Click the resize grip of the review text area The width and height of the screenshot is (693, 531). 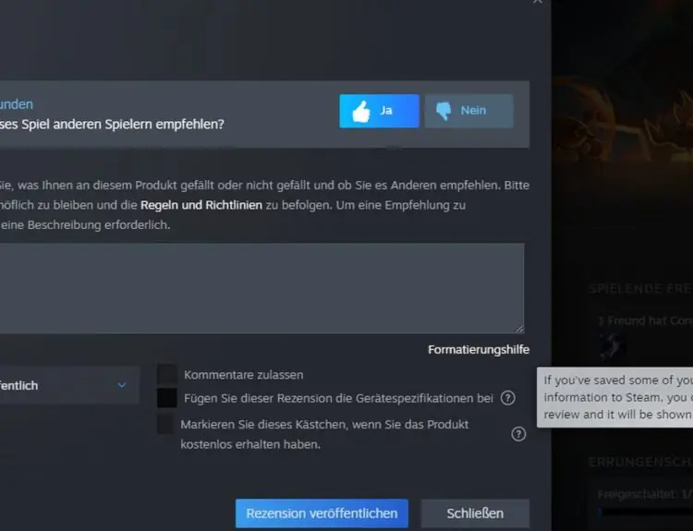519,329
